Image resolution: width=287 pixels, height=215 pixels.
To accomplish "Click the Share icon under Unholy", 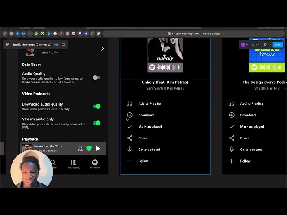I will pos(130,138).
